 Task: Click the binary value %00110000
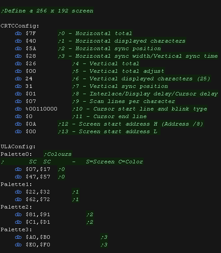click(x=41, y=109)
